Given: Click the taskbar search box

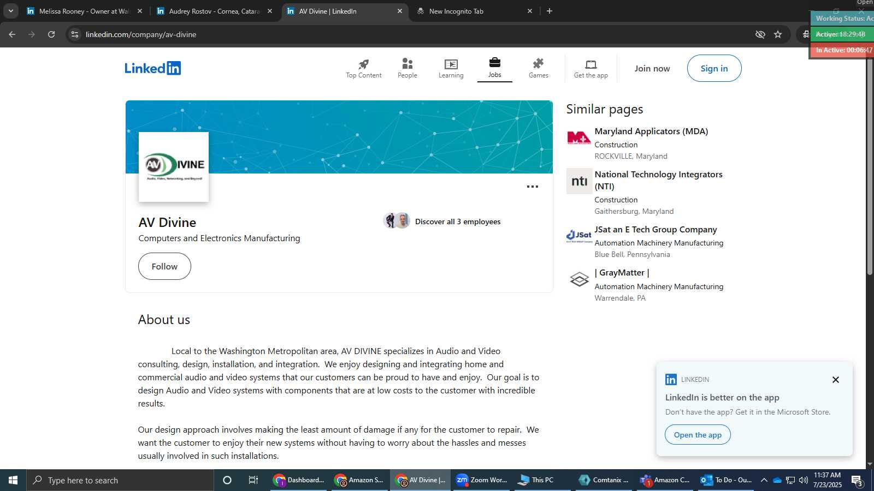Looking at the screenshot, I should click(x=120, y=480).
